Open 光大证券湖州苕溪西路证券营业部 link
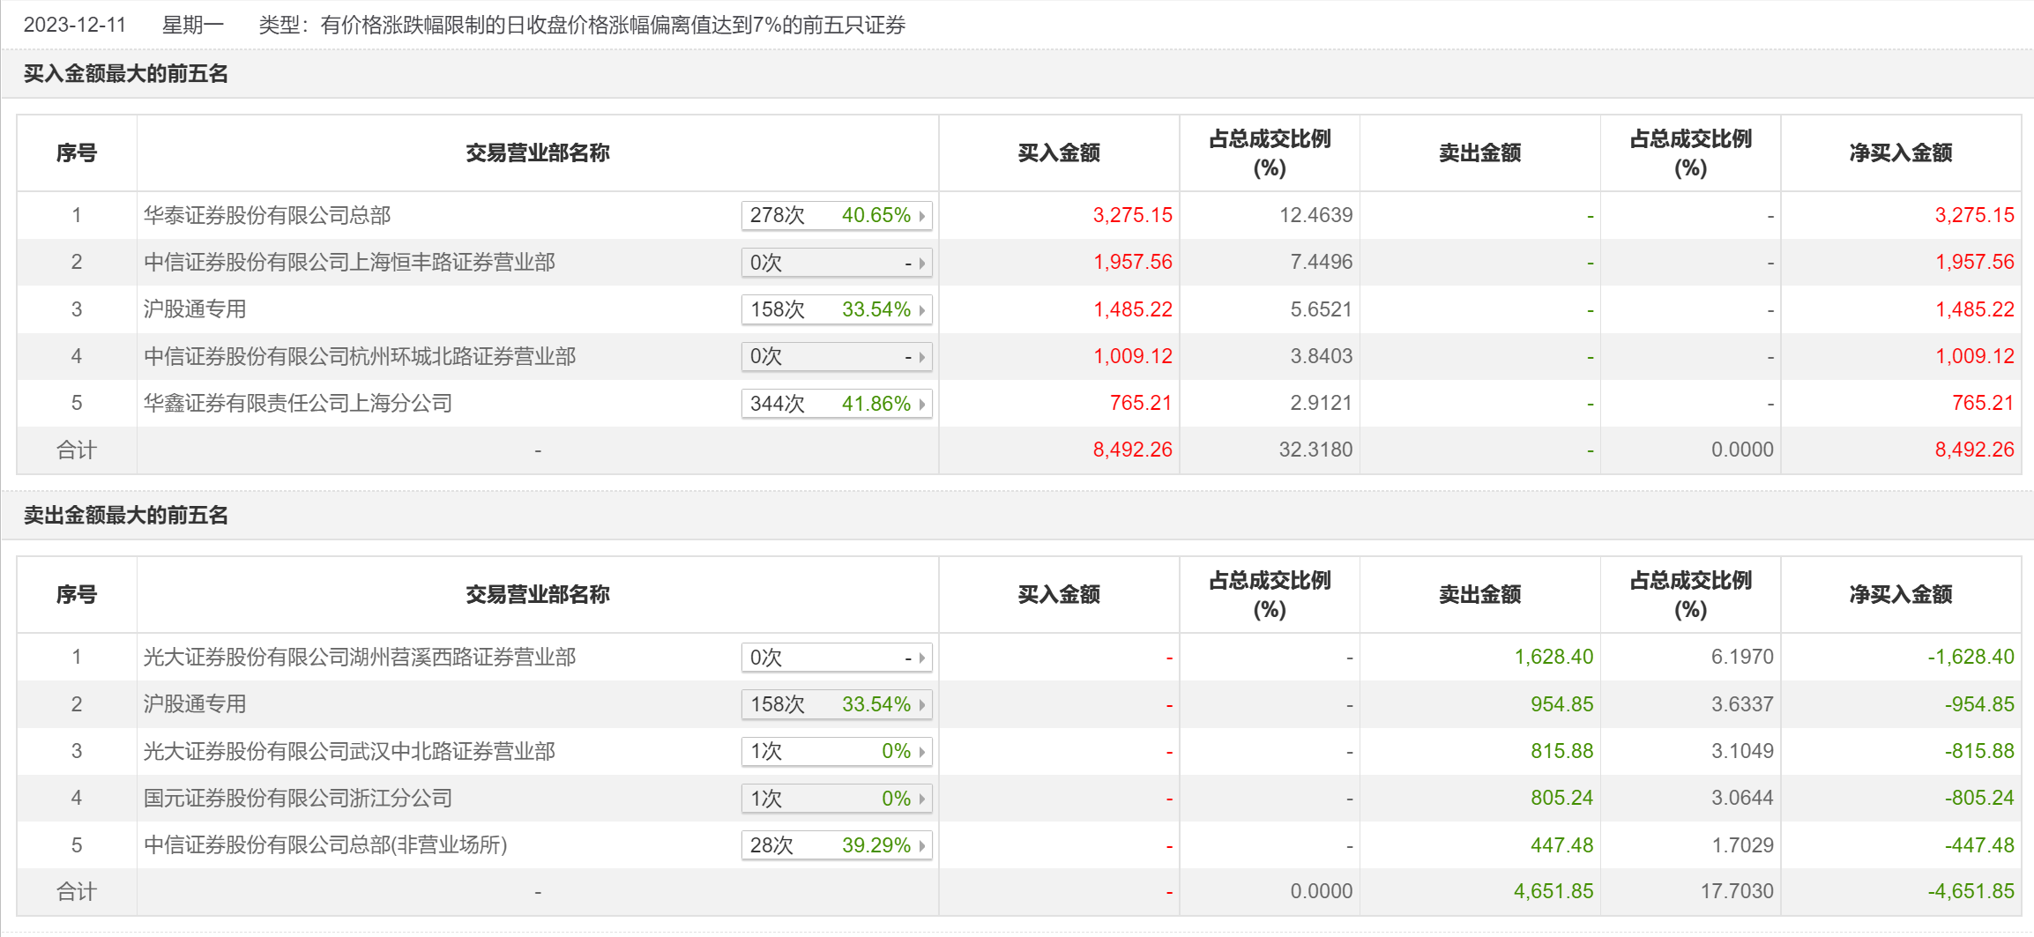Image resolution: width=2034 pixels, height=937 pixels. pos(360,657)
